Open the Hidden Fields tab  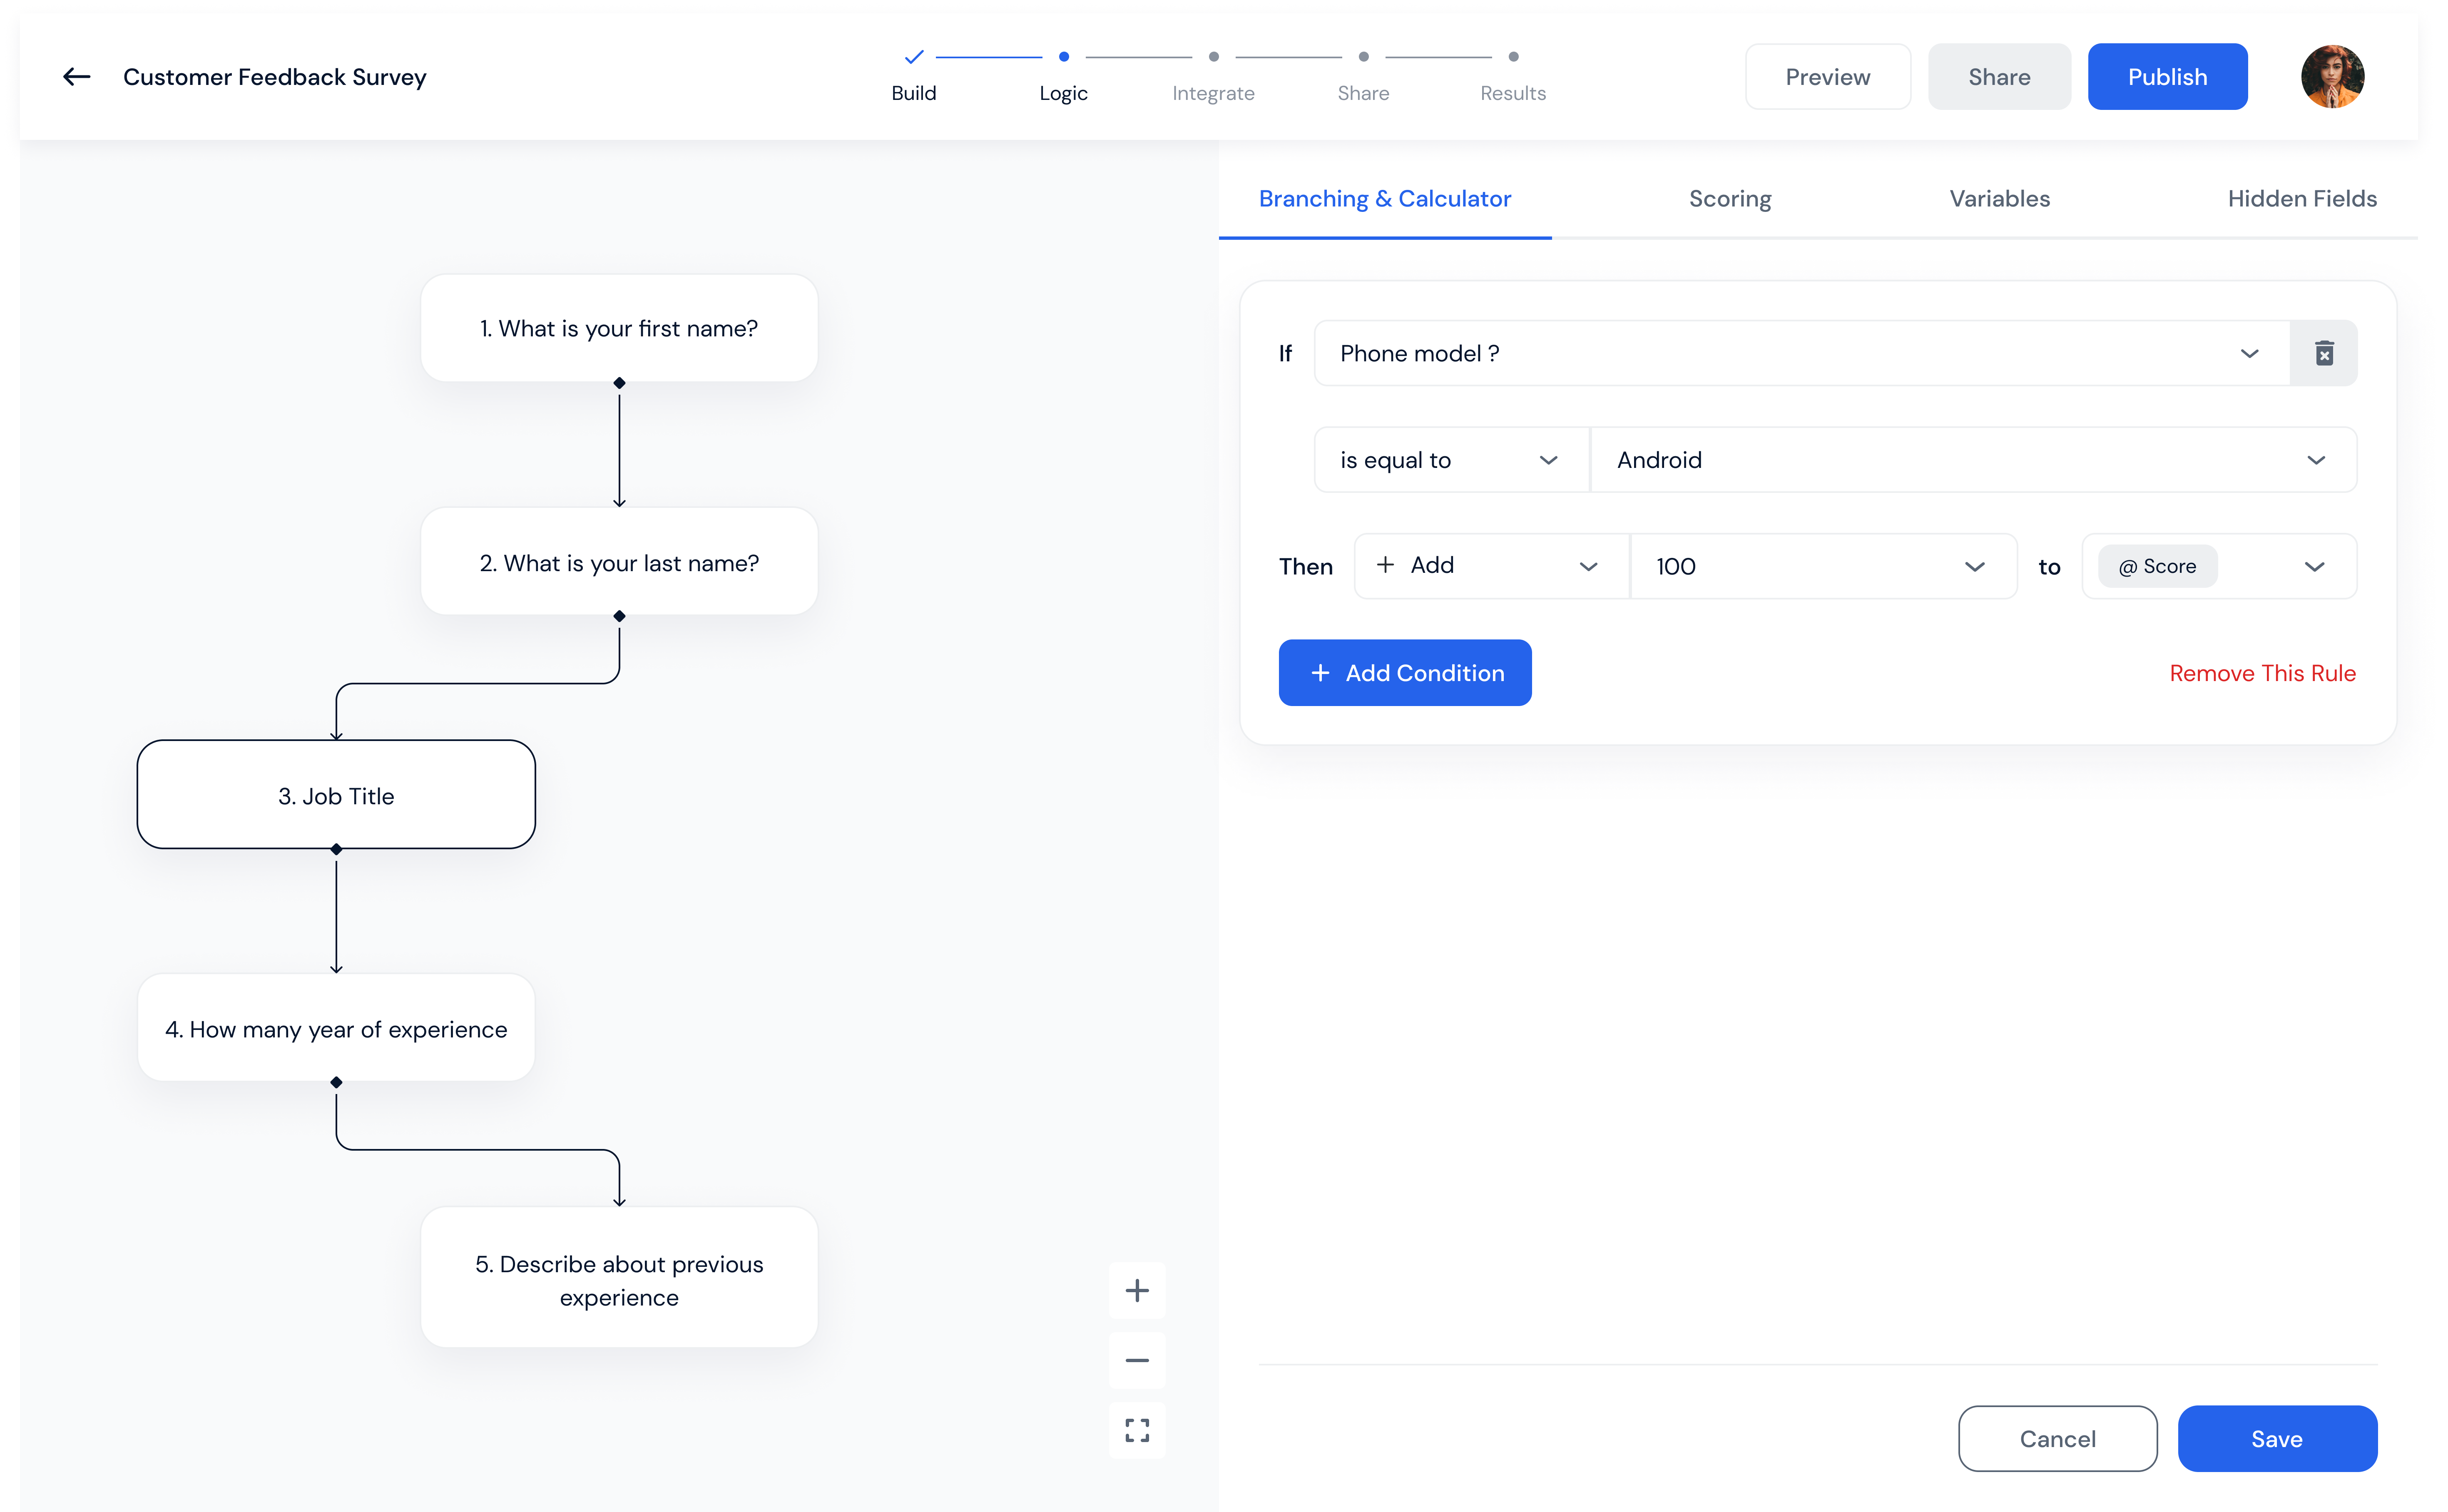[x=2302, y=198]
